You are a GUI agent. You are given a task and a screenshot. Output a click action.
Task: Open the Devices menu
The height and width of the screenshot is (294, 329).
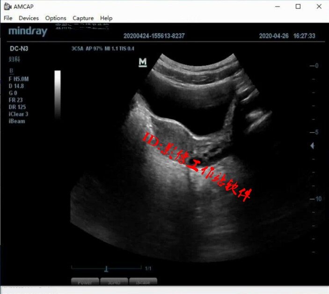pyautogui.click(x=29, y=18)
